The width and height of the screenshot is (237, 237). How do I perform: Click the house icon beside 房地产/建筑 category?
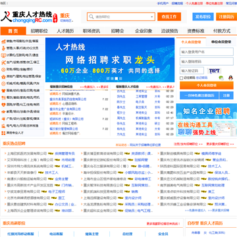[x=3, y=76]
